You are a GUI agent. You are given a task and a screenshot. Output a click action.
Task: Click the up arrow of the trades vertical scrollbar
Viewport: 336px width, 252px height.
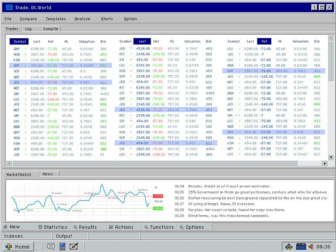click(331, 38)
